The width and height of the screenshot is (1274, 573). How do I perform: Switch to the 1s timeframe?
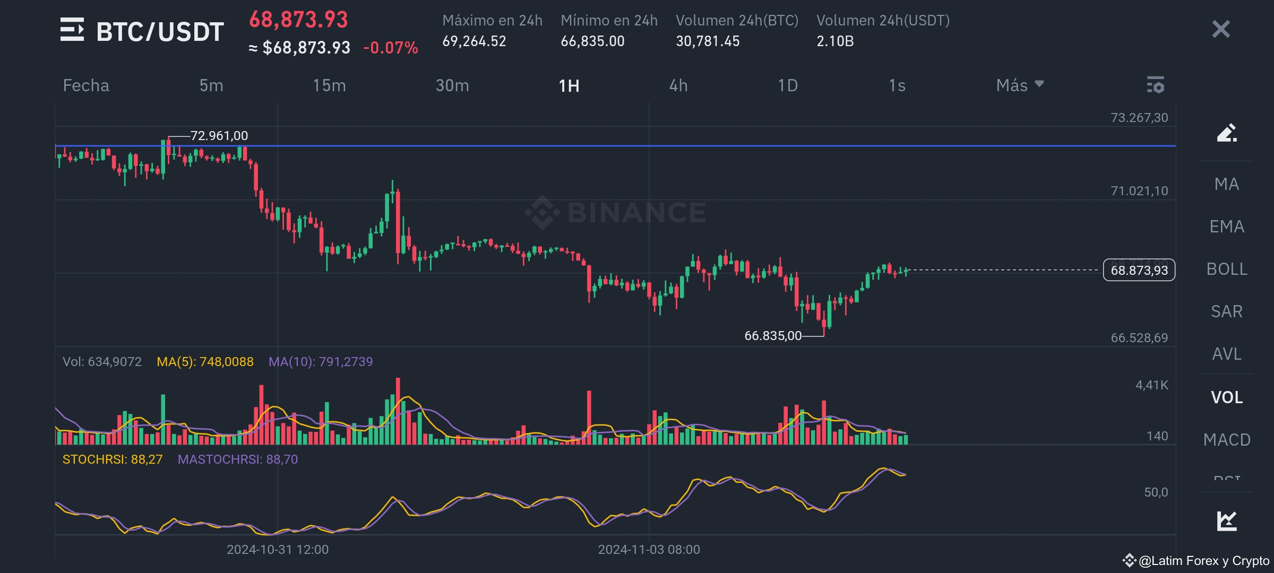897,85
